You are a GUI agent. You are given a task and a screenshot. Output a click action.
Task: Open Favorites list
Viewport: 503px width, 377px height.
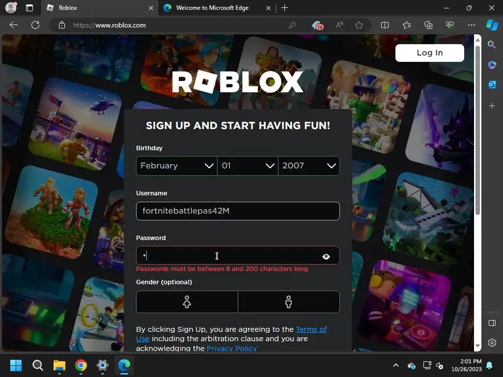pos(406,25)
